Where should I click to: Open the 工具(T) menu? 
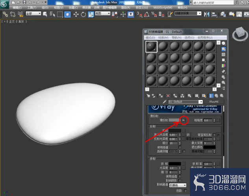point(32,7)
